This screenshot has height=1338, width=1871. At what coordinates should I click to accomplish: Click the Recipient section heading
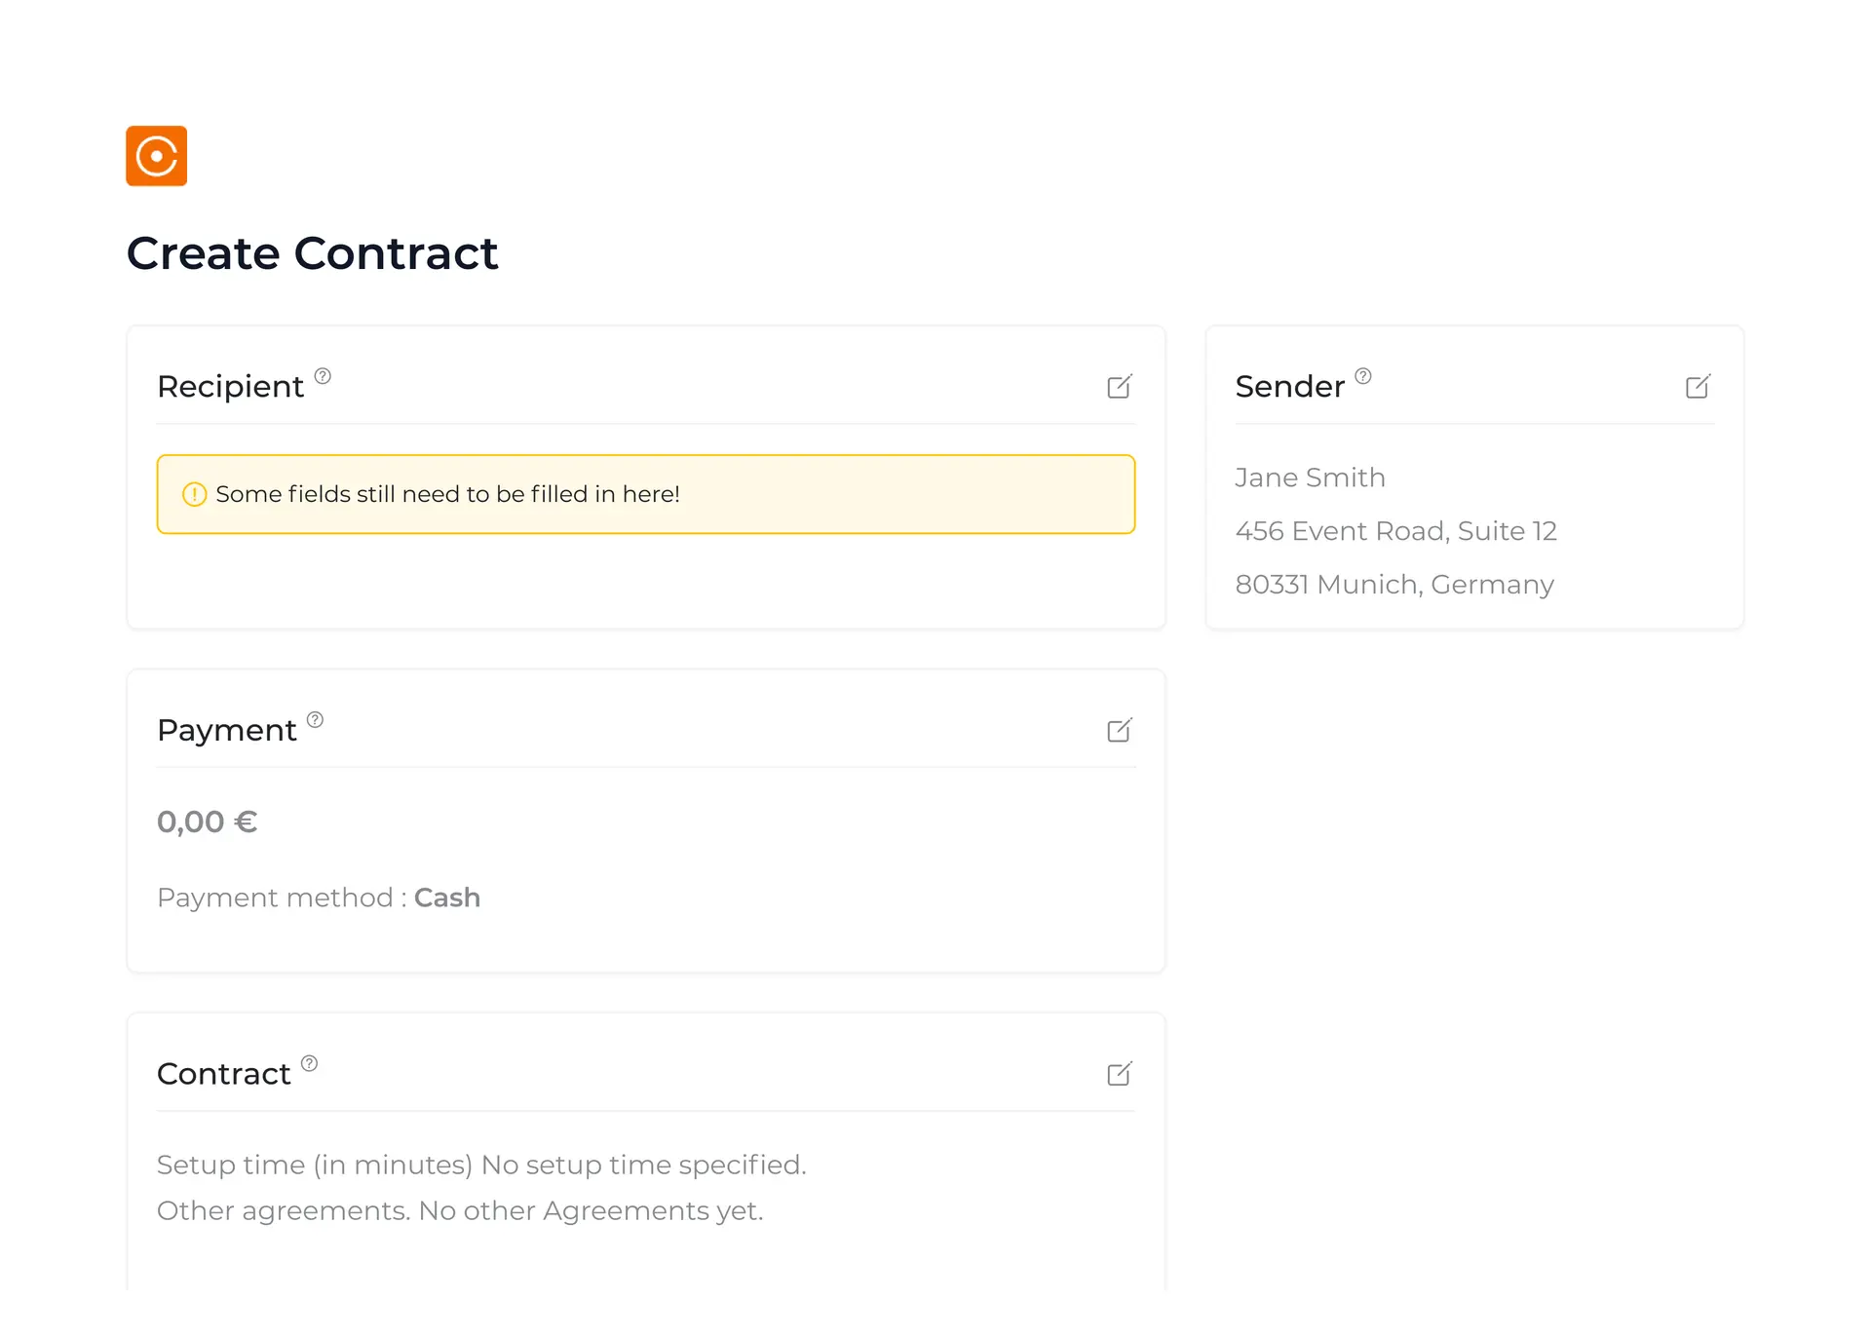(230, 387)
